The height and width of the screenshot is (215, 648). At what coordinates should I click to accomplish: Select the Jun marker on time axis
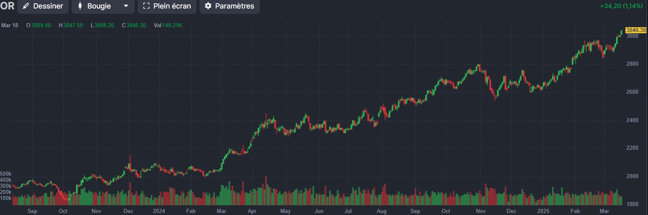(319, 211)
